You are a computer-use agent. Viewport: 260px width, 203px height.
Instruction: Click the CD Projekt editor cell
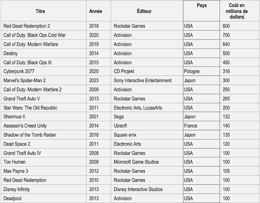click(x=124, y=71)
